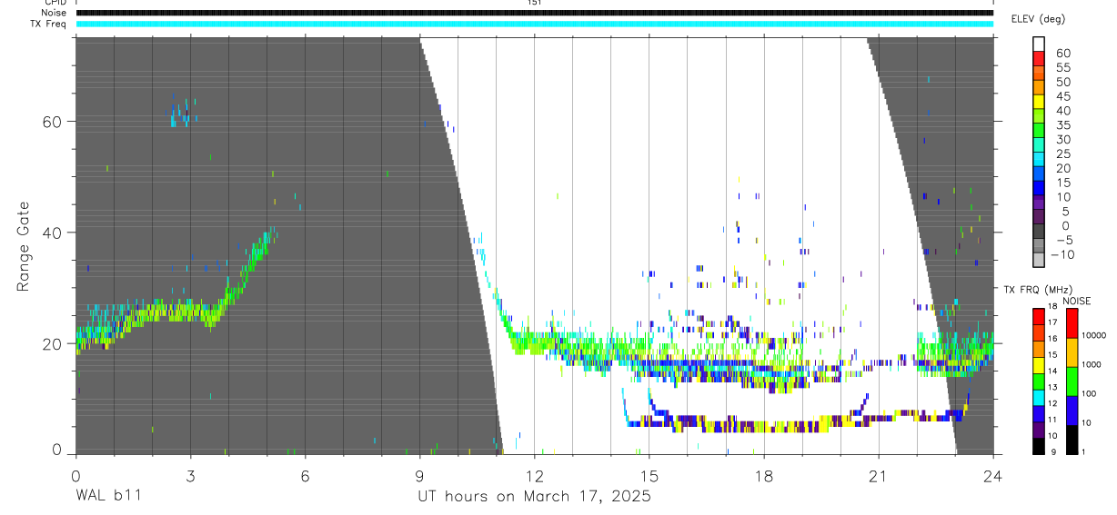The height and width of the screenshot is (515, 1117).
Task: Click the cyan TX Freq bar at top
Action: point(534,24)
